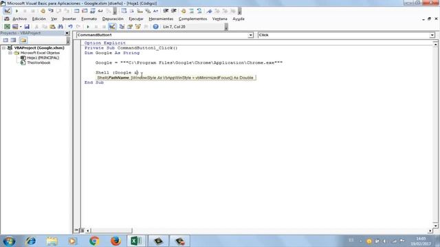Collapse the VBAProject (Google.xlsm) node
The image size is (440, 247).
pos(4,48)
